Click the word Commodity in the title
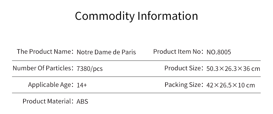273x114 pixels. [105, 16]
